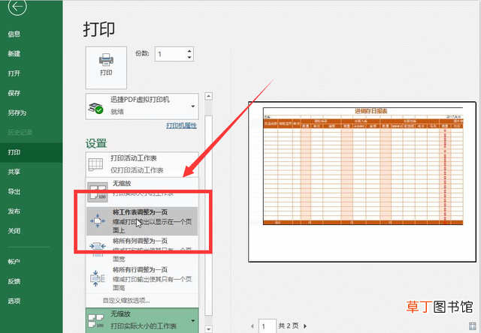The width and height of the screenshot is (481, 333).
Task: Go back using the circled arrow icon
Action: coord(17,6)
